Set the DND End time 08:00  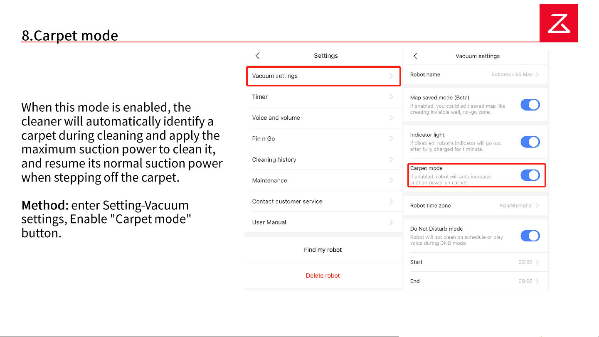tap(476, 281)
